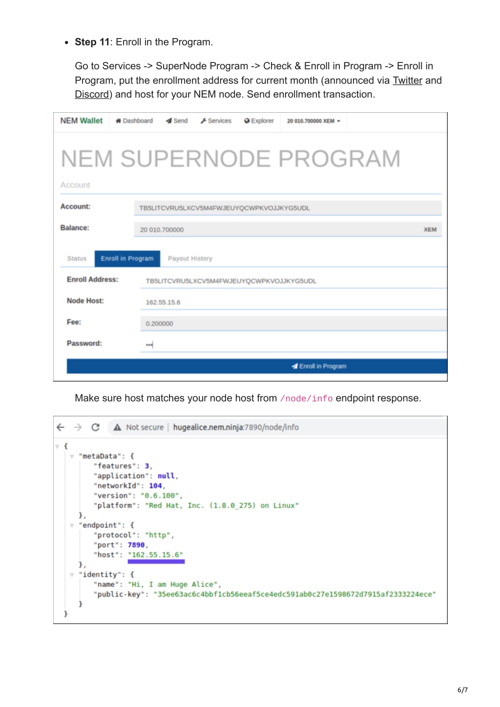Open Explorer globe item
The width and height of the screenshot is (500, 707).
tap(259, 121)
